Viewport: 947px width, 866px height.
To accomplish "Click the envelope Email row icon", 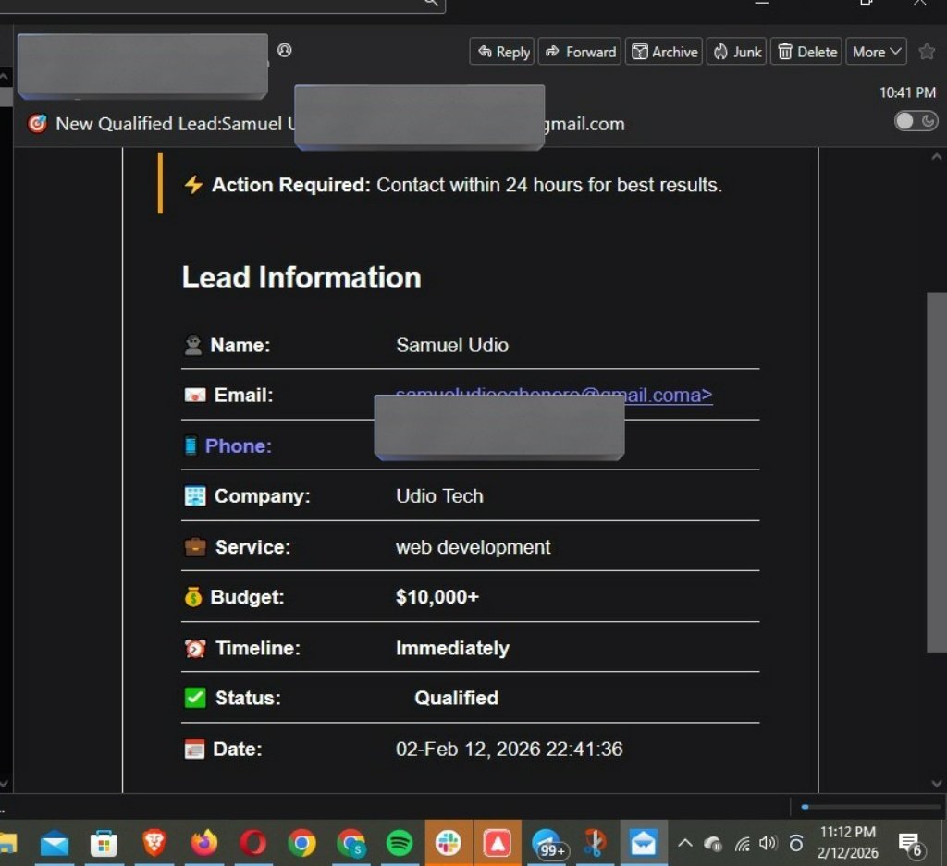I will pos(194,396).
